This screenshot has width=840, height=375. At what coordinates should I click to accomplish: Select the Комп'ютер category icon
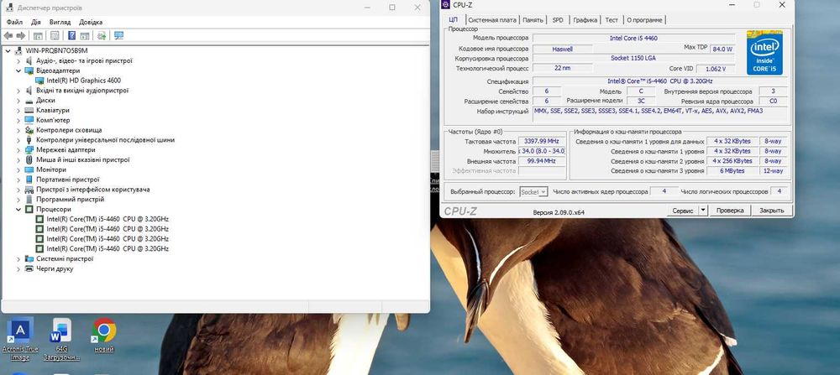29,120
